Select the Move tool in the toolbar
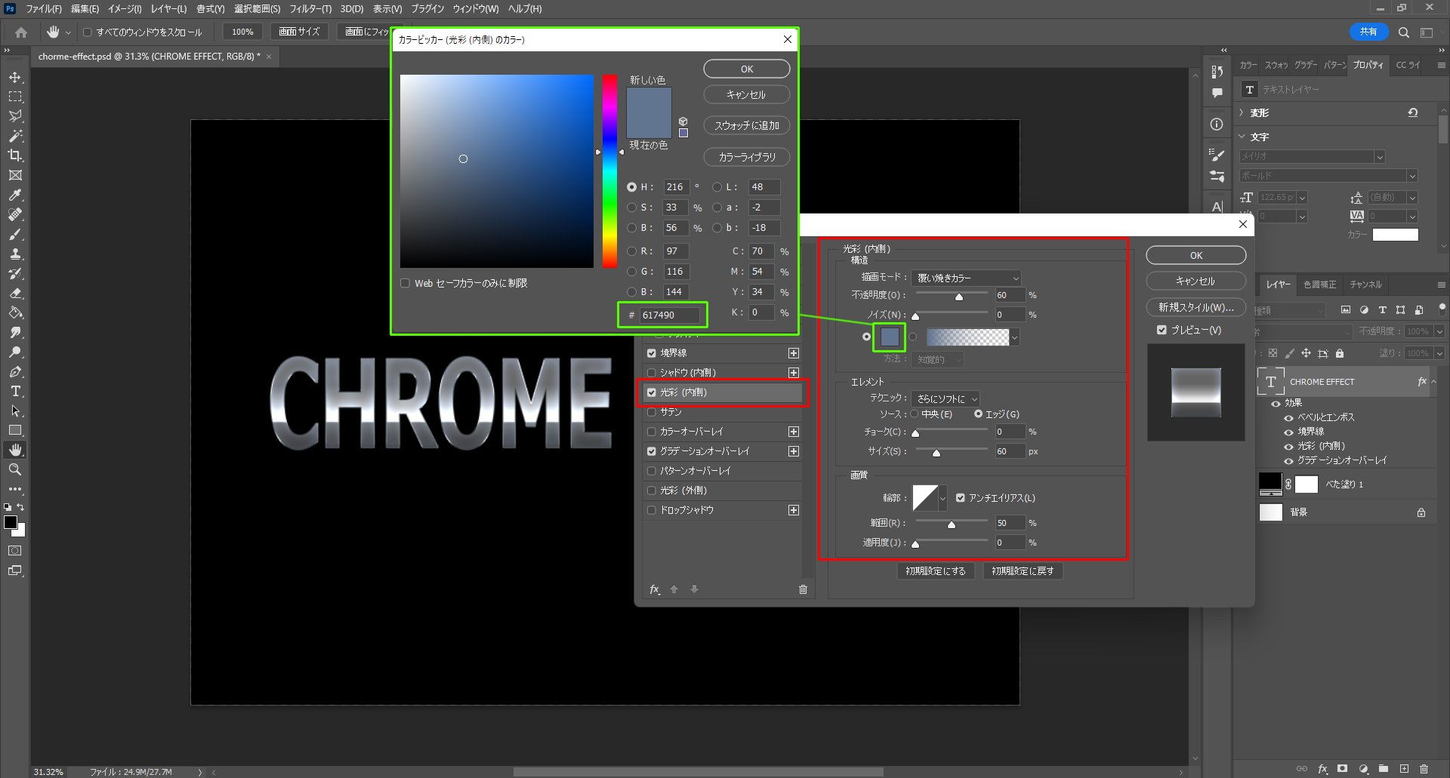This screenshot has width=1450, height=778. 15,77
